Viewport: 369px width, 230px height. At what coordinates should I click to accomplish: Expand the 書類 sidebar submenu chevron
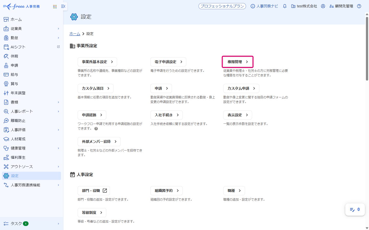(58, 102)
